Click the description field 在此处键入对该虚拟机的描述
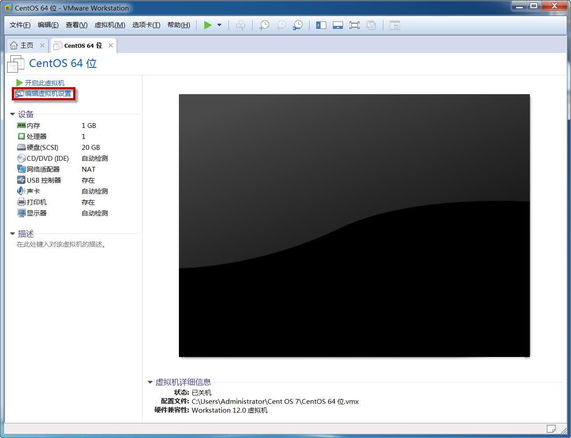The width and height of the screenshot is (571, 438). (x=61, y=244)
